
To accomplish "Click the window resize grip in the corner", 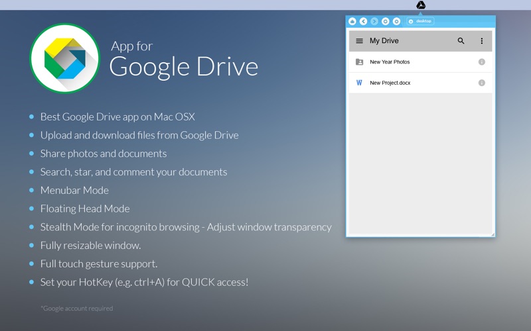I will click(493, 234).
